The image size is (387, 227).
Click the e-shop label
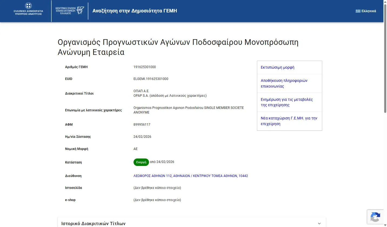pos(70,200)
